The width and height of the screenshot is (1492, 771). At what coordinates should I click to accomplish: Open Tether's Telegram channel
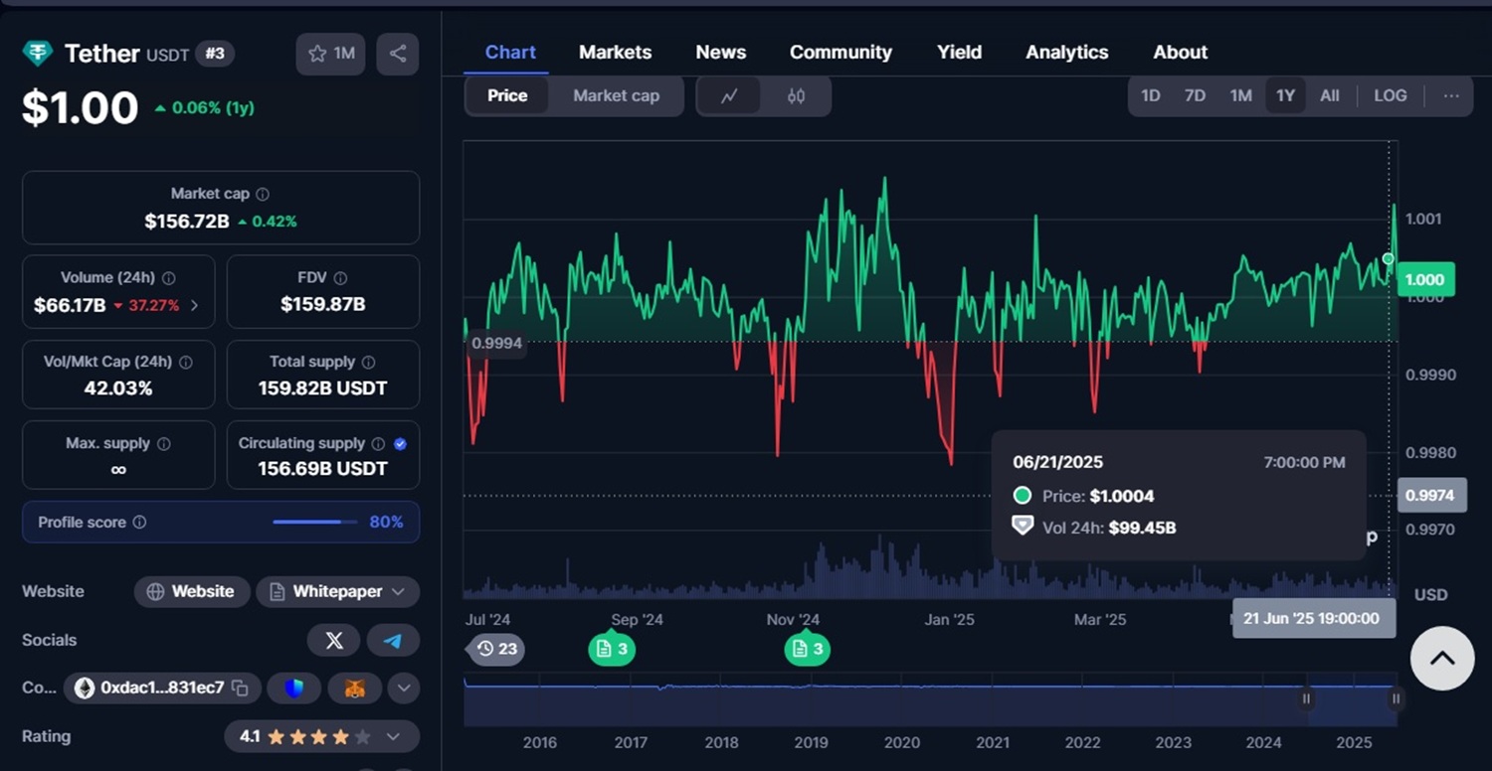[x=393, y=641]
